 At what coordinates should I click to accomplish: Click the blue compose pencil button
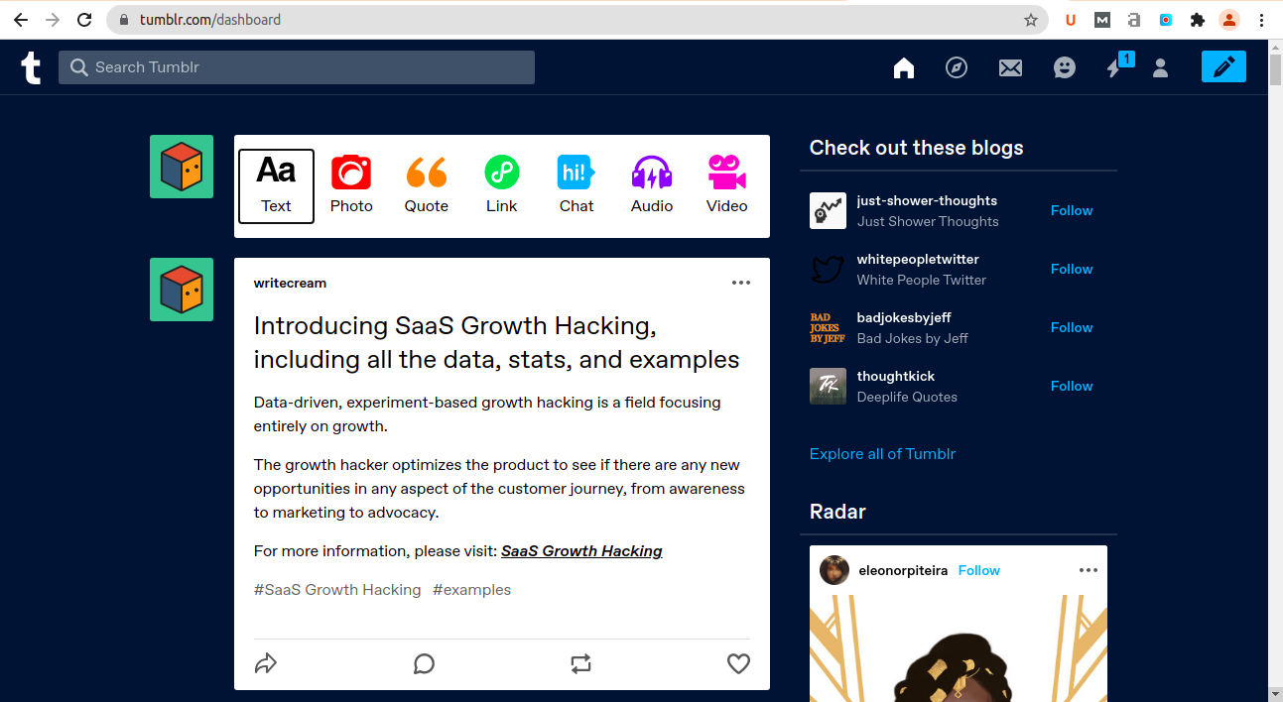pyautogui.click(x=1223, y=66)
